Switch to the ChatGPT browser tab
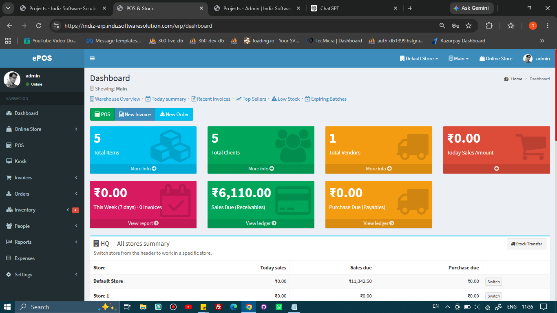The width and height of the screenshot is (557, 313). coord(354,8)
